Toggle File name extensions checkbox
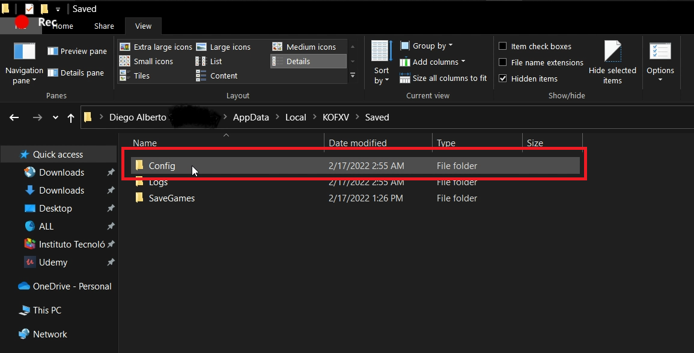Screen dimensions: 694x353 point(503,62)
